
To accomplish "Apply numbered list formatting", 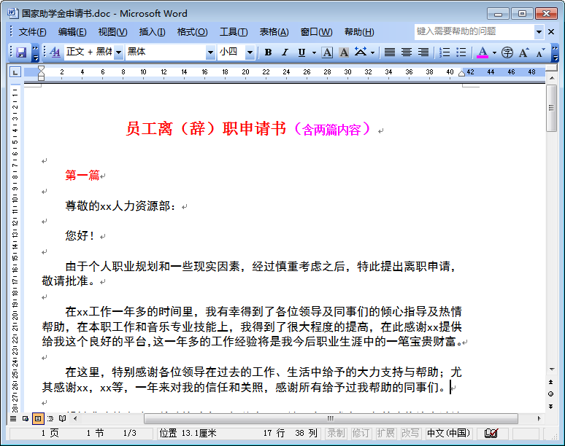I will coord(445,52).
